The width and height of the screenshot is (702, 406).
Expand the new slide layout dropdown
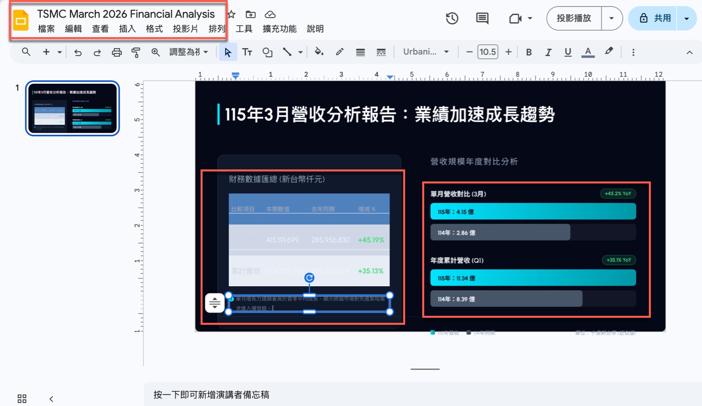[x=60, y=52]
